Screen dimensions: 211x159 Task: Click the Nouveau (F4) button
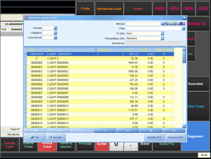[x=175, y=137]
